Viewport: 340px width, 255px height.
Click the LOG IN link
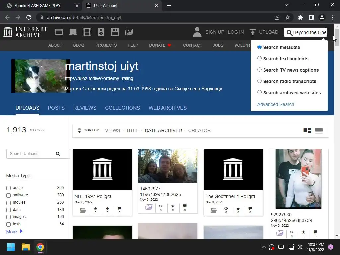[x=236, y=32]
